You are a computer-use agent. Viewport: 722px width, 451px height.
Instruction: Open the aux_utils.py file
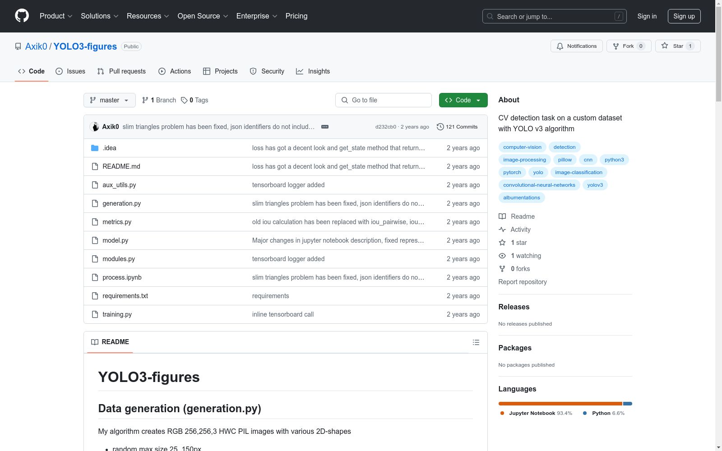119,185
